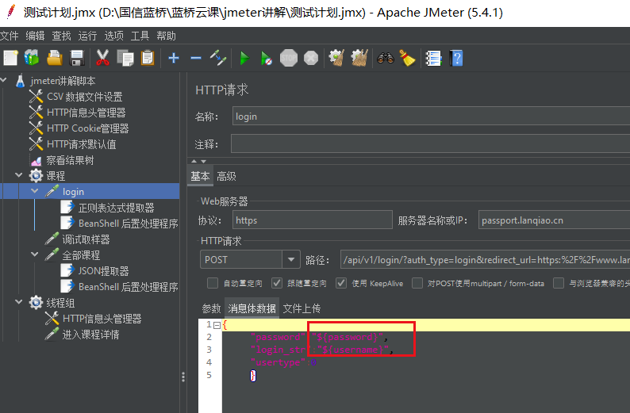Click the Shutdown X icon
Viewport: 630px width, 413px height.
click(311, 58)
